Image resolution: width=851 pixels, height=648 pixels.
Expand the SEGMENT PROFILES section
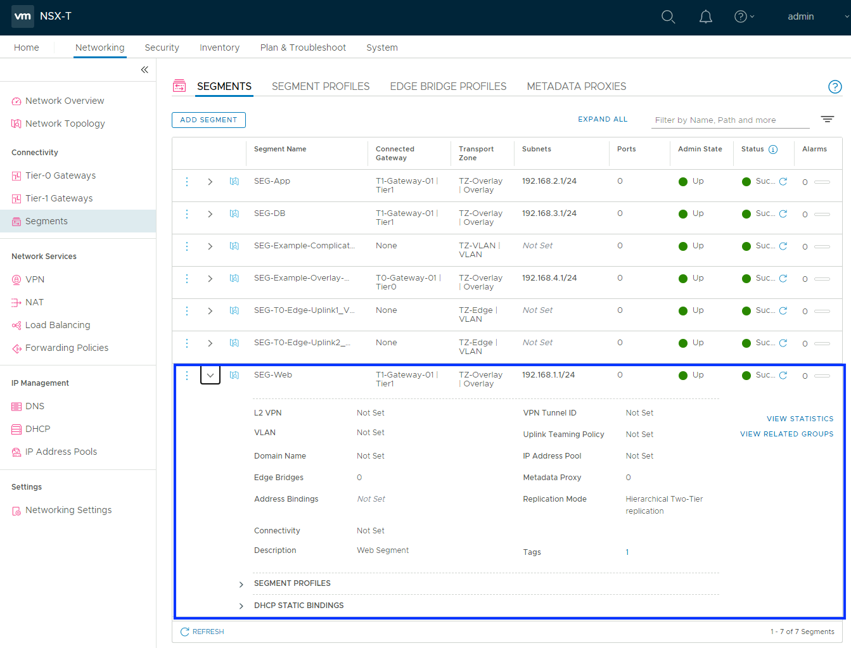click(x=241, y=584)
